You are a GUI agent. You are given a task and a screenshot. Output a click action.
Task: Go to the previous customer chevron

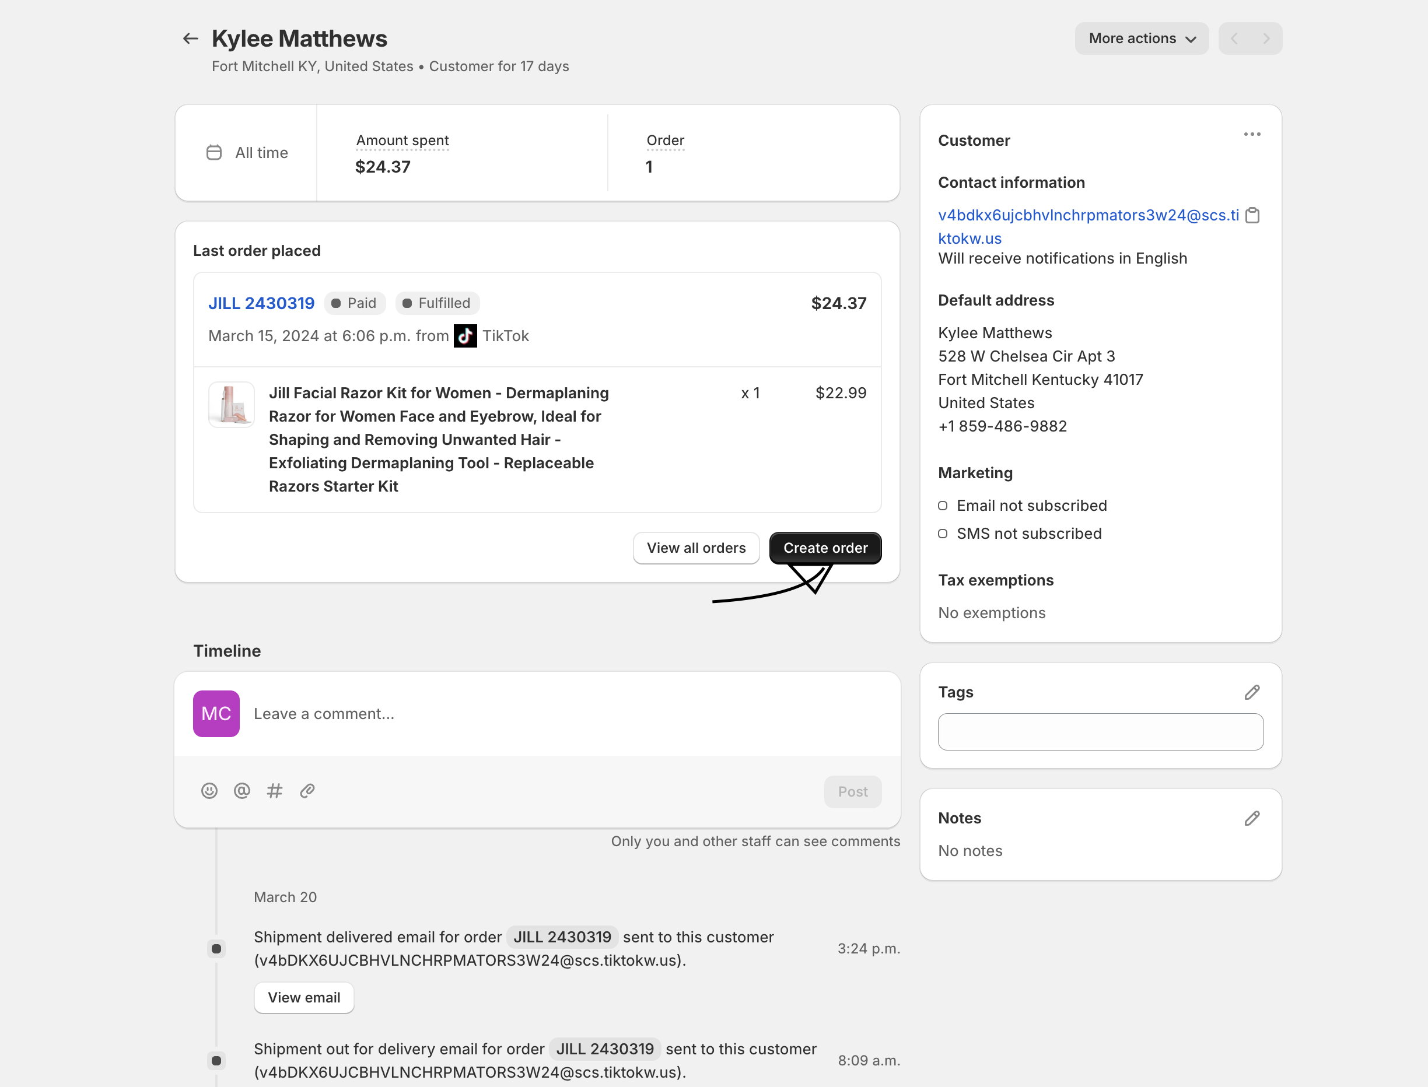pos(1234,39)
